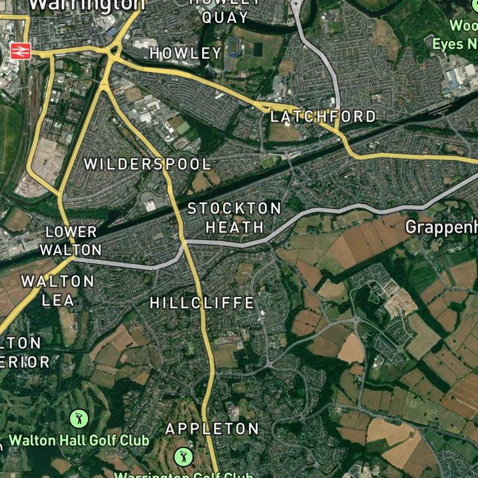Open the Woolston Eyes nature reserve label
This screenshot has width=478, height=478.
pos(455,34)
